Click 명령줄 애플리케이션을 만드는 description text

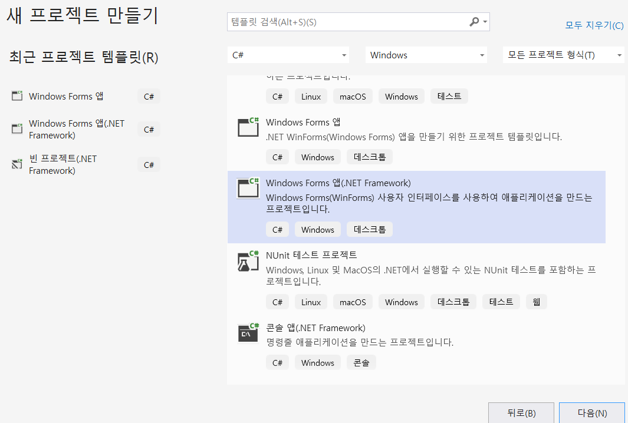point(360,342)
